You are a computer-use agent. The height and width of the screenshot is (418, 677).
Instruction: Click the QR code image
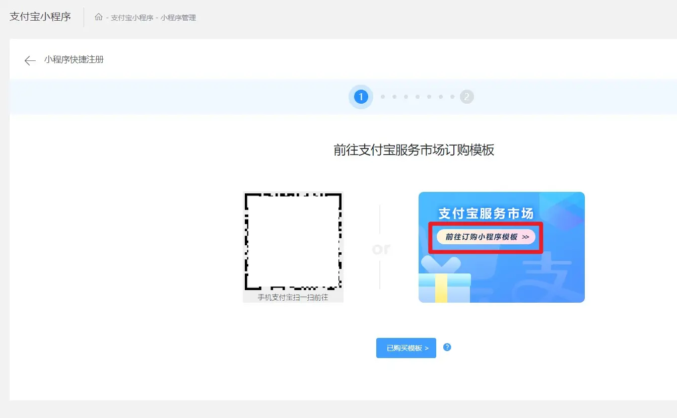pos(293,241)
